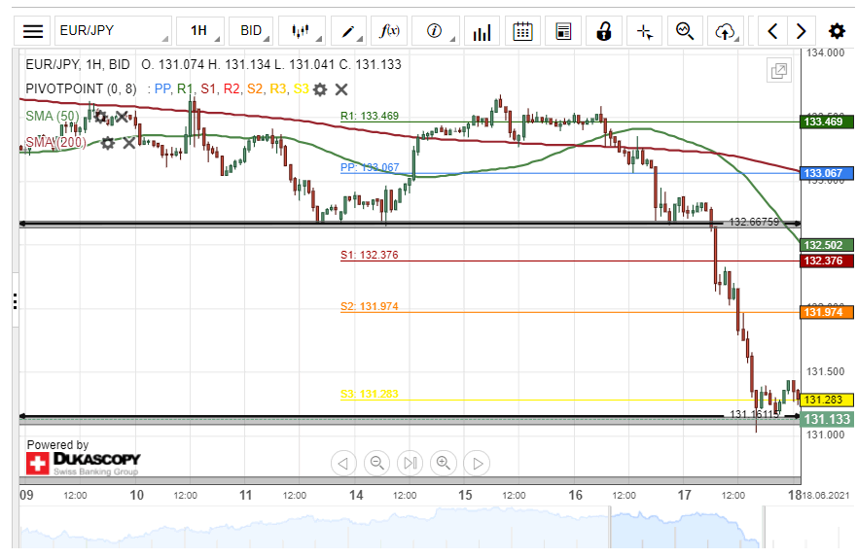Viewport: 857px width, 557px height.
Task: Go to the previous chart period arrow
Action: coord(772,31)
